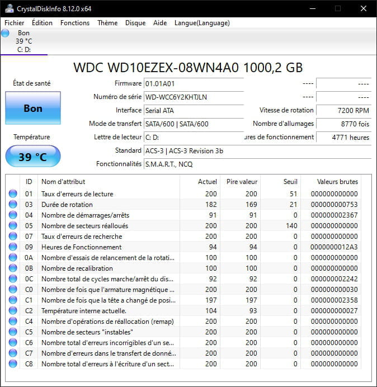Screen dimensions: 377x387
Task: Select the Heures de Fonctionnement attribute name
Action: tap(82, 247)
